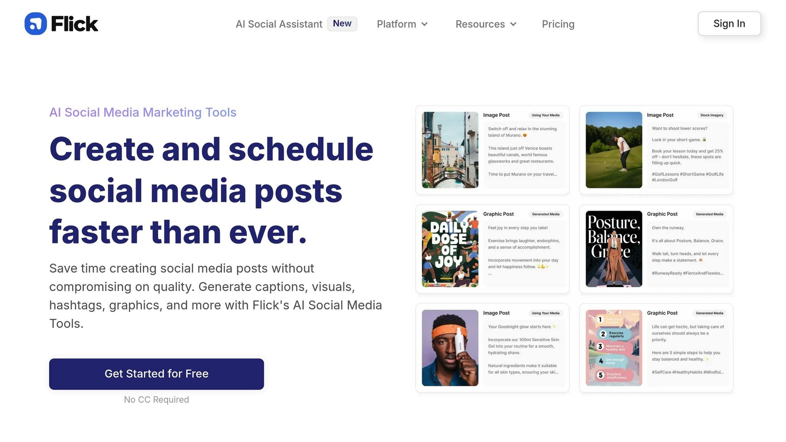Click Get Started for Free

[156, 374]
